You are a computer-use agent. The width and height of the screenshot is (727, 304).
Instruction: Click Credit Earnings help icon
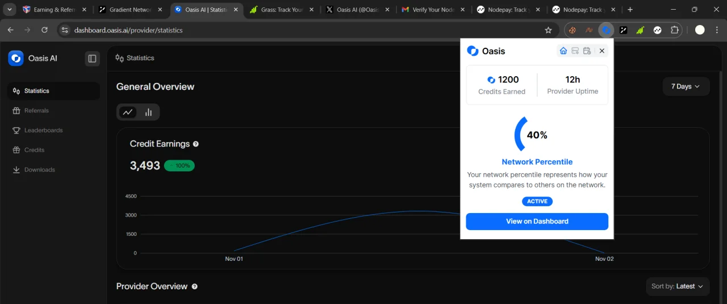coord(196,144)
